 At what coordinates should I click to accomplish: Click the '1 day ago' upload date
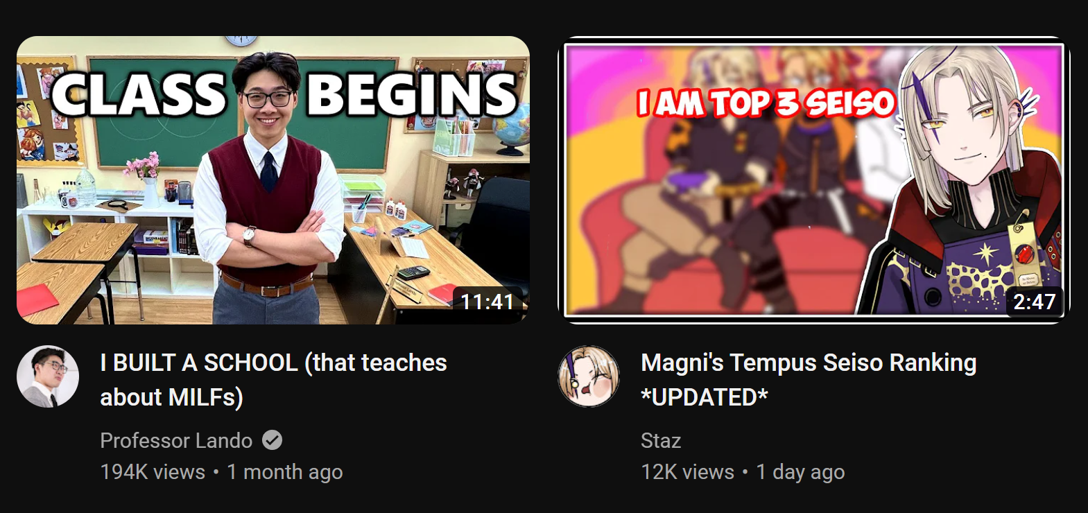(800, 472)
